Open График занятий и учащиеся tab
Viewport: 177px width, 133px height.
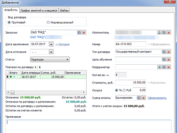[39, 10]
